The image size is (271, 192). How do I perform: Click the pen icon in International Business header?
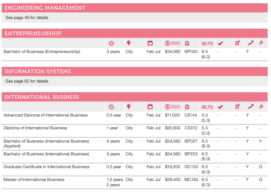tap(261, 107)
